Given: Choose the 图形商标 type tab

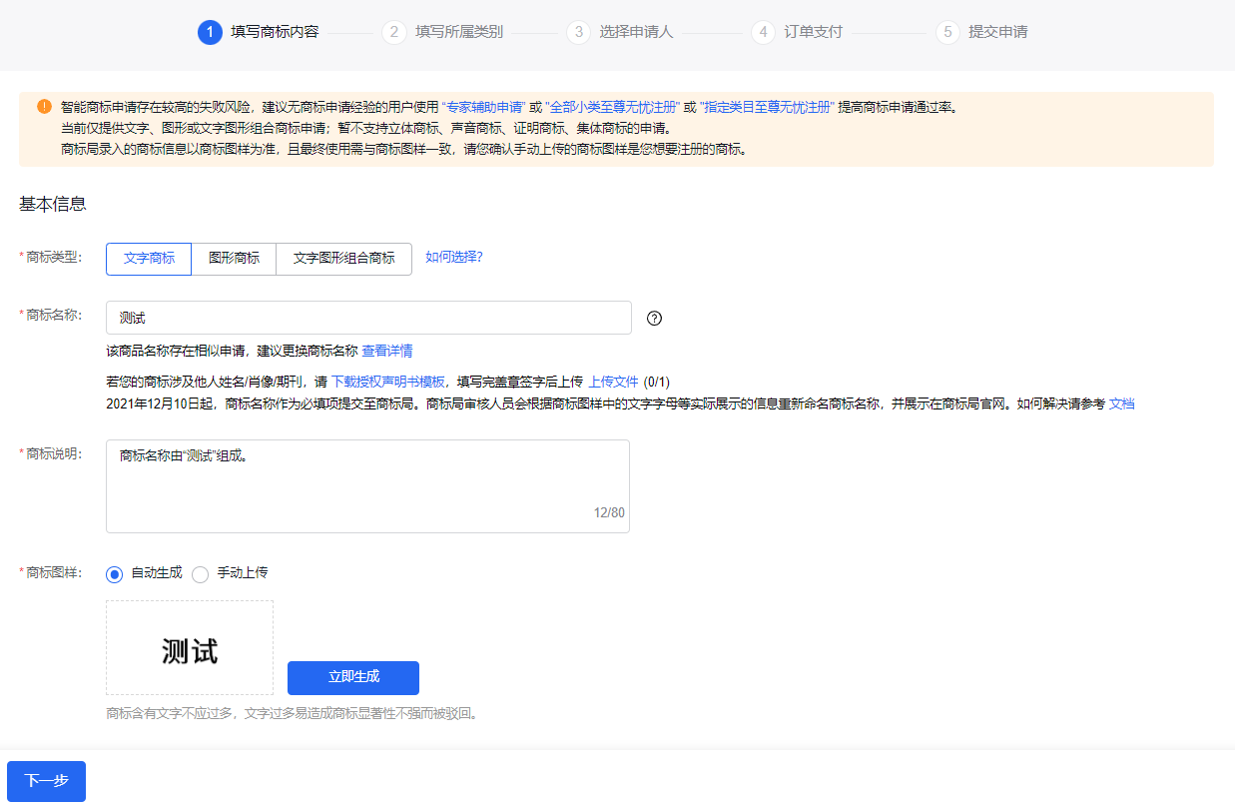Looking at the screenshot, I should (234, 258).
